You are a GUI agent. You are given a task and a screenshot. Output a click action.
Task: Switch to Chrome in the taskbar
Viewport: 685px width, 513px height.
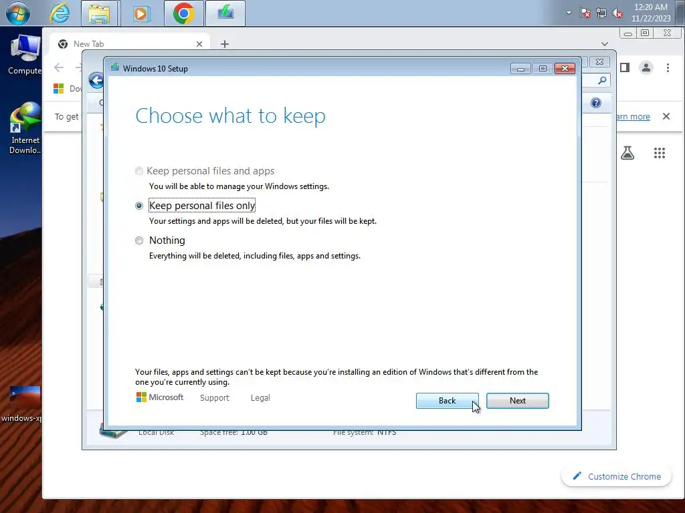coord(183,13)
